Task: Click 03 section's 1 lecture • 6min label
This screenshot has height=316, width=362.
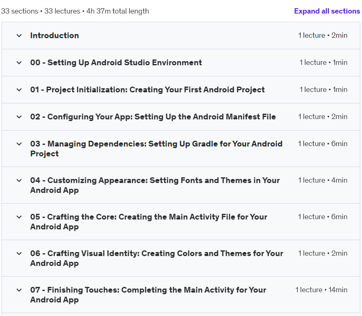Action: coord(323,144)
